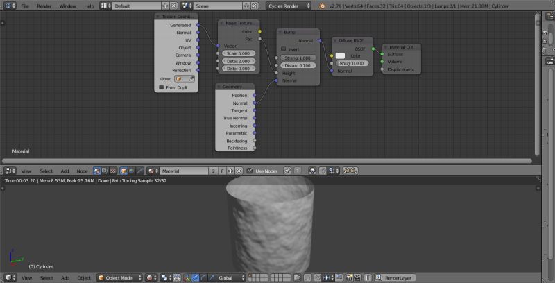The height and width of the screenshot is (283, 555).
Task: Toggle the Bump node Invert checkbox
Action: (x=284, y=49)
